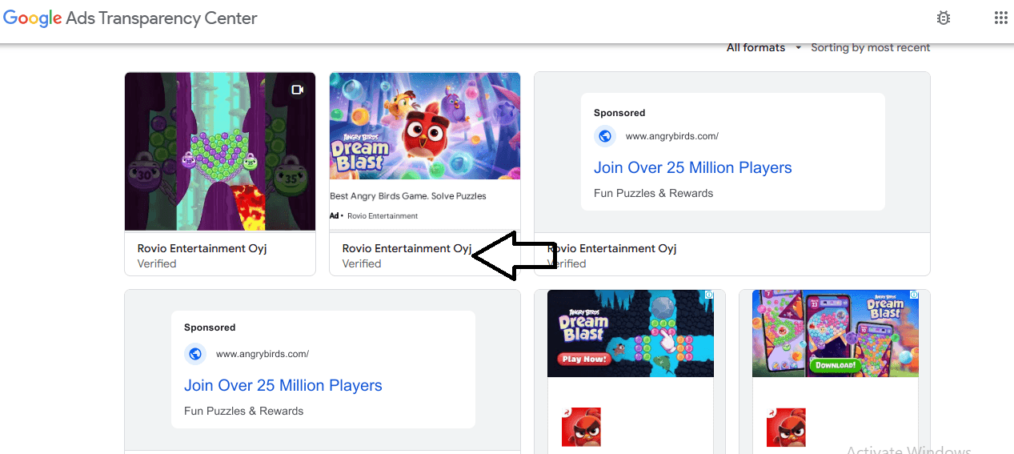The height and width of the screenshot is (454, 1014).
Task: Click the Download! button on phones banner
Action: coord(835,365)
